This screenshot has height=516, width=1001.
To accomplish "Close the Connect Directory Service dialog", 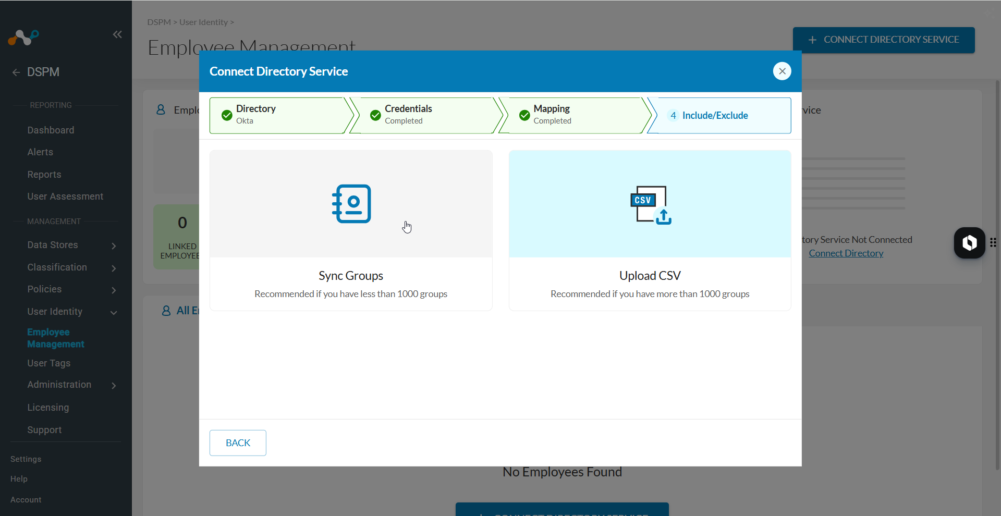I will click(782, 71).
